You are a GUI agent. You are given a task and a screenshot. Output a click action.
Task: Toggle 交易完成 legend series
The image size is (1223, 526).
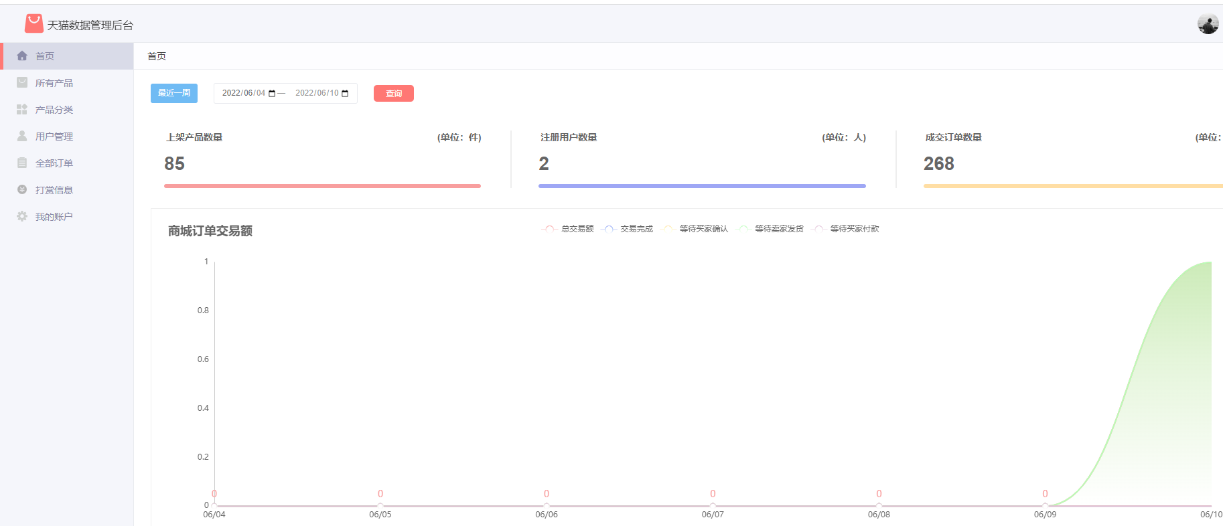click(x=627, y=229)
